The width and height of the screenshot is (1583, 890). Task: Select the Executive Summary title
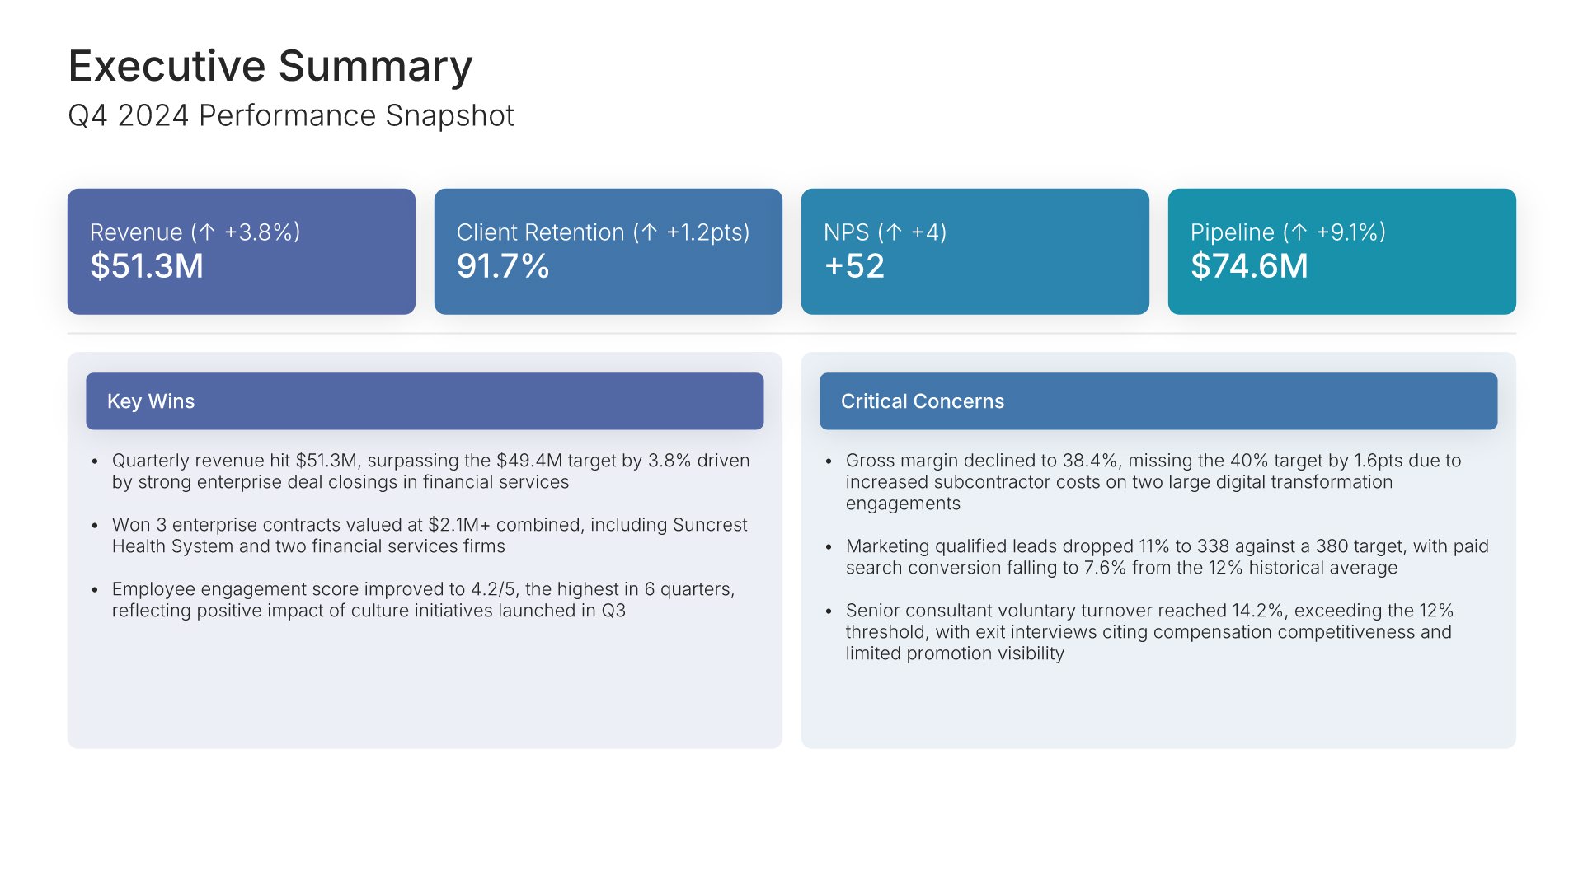click(x=270, y=66)
